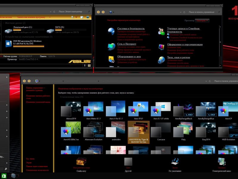
Task: Open the Система и безопасность category
Action: point(131,28)
